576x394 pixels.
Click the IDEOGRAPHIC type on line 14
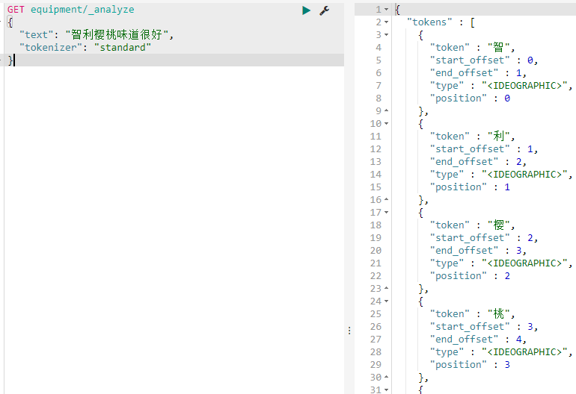[524, 175]
